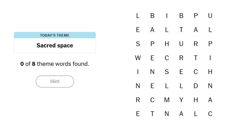Select the I right of C R T
The width and height of the screenshot is (228, 129).
point(210,58)
